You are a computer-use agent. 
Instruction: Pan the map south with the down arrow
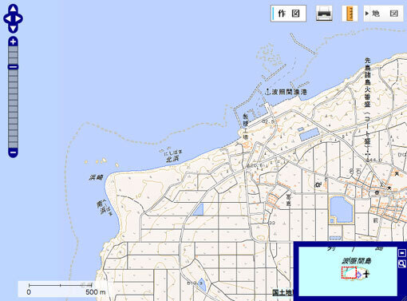(x=13, y=28)
